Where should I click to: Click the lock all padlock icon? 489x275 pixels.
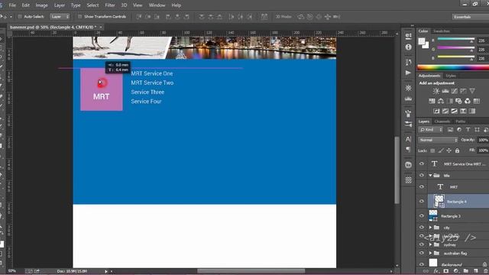[457, 150]
